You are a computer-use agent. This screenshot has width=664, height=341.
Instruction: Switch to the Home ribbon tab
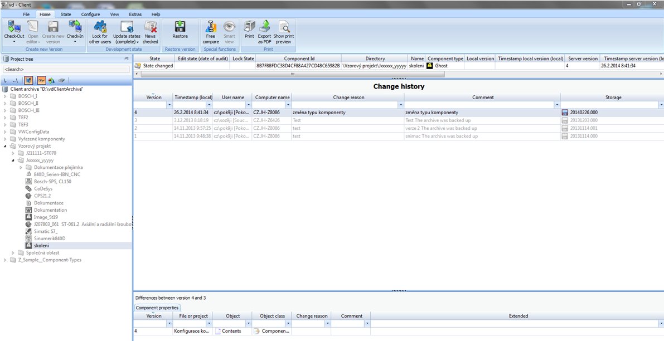click(x=45, y=14)
